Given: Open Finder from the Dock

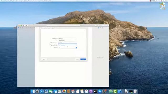Looking at the screenshot, I should pyautogui.click(x=33, y=91).
